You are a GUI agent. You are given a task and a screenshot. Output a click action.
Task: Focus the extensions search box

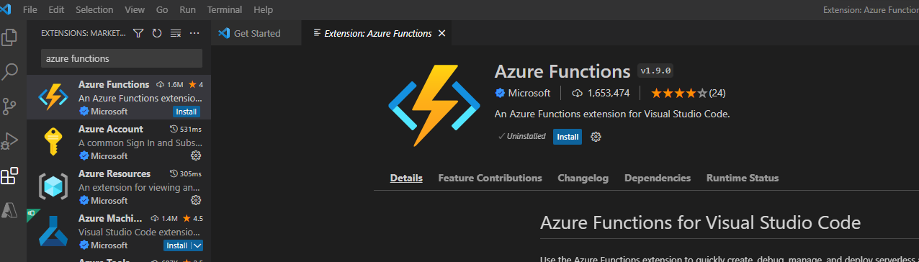point(122,58)
